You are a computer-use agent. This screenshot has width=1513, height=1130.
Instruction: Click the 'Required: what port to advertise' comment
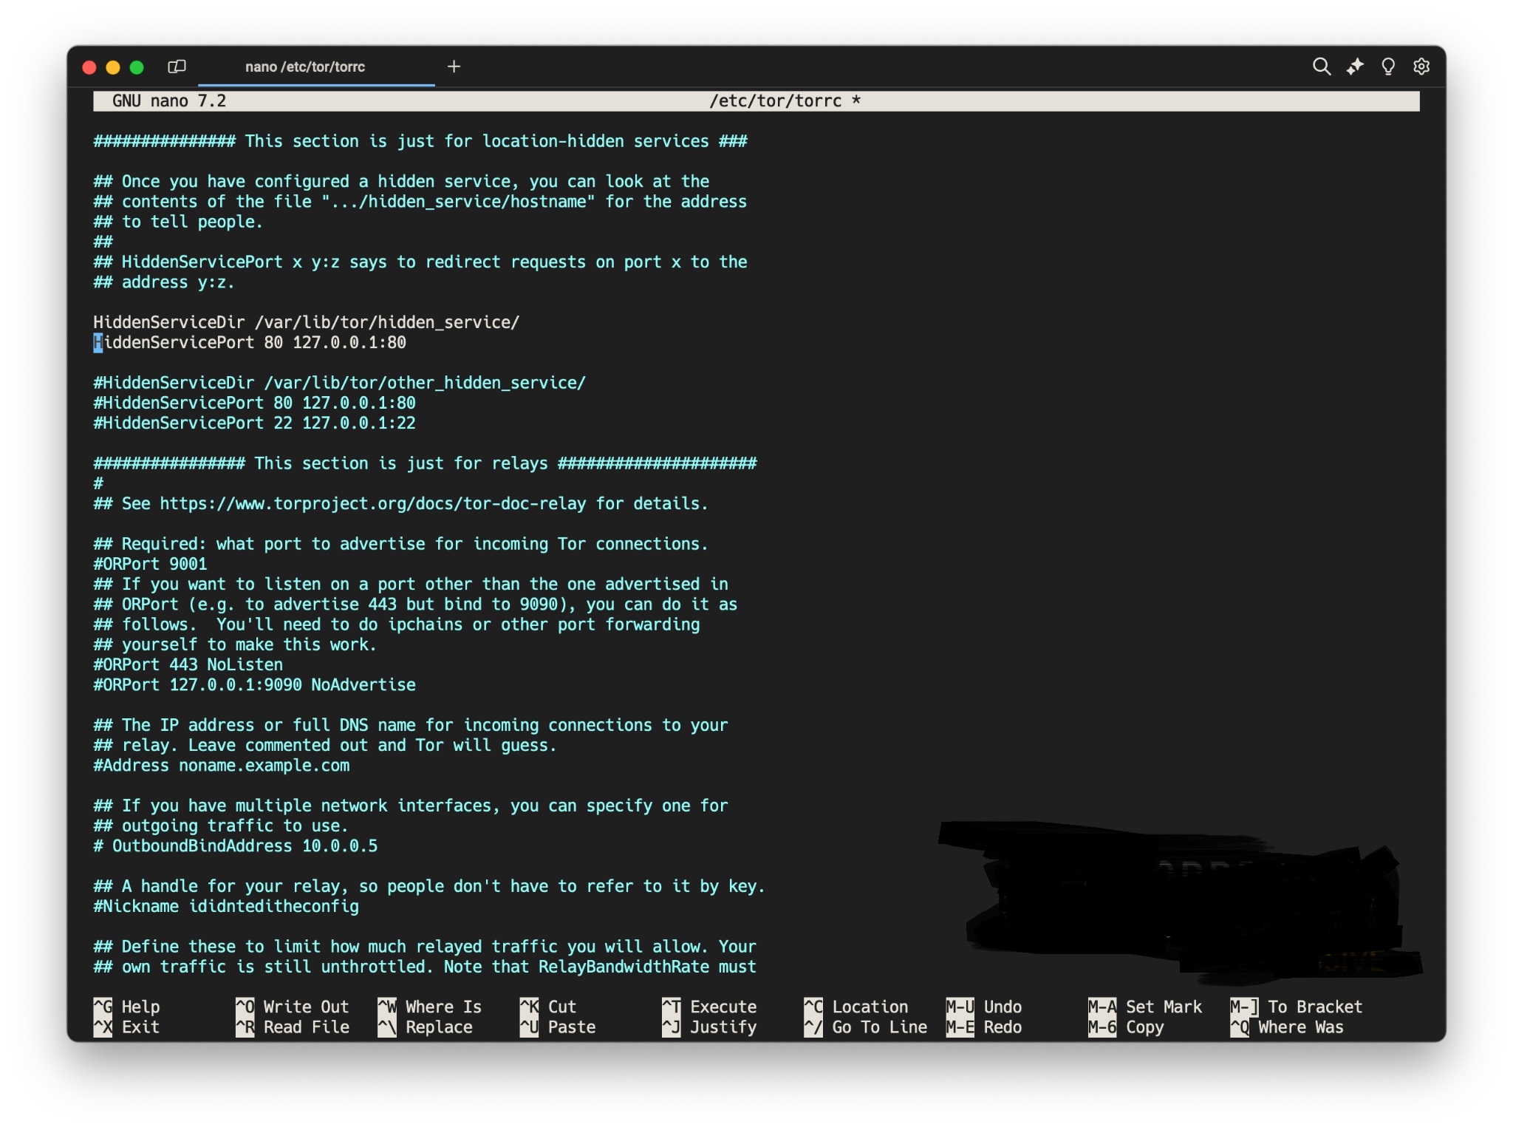(x=401, y=544)
